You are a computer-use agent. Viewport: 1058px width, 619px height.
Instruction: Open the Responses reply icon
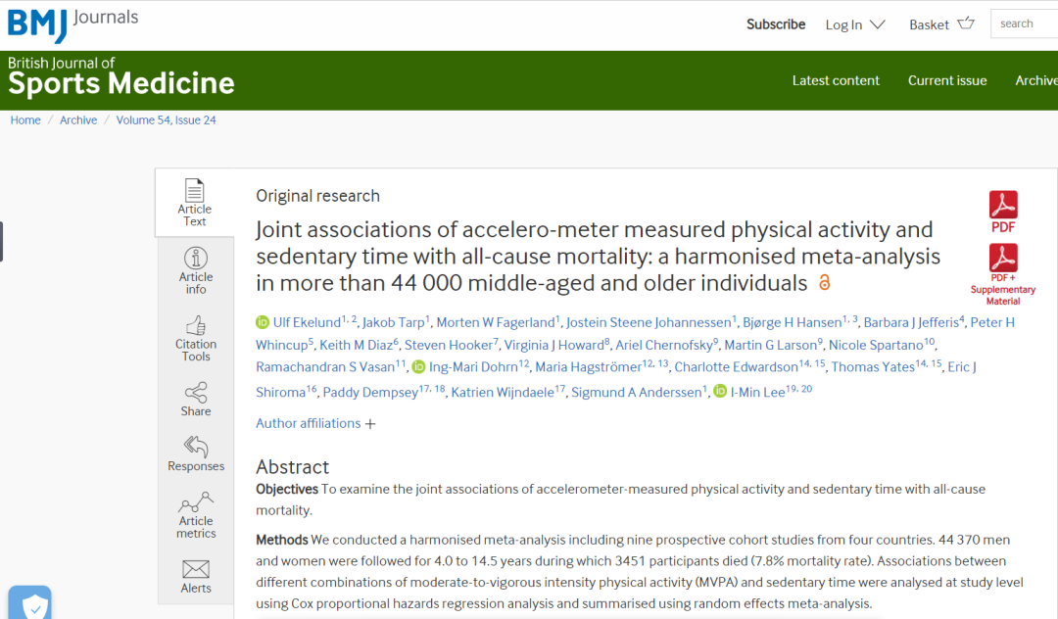coord(196,448)
